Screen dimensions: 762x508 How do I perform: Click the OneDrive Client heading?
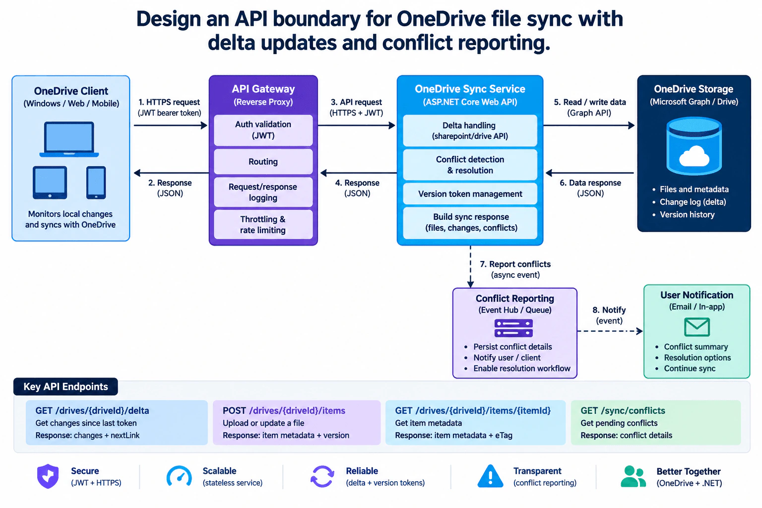tap(71, 91)
